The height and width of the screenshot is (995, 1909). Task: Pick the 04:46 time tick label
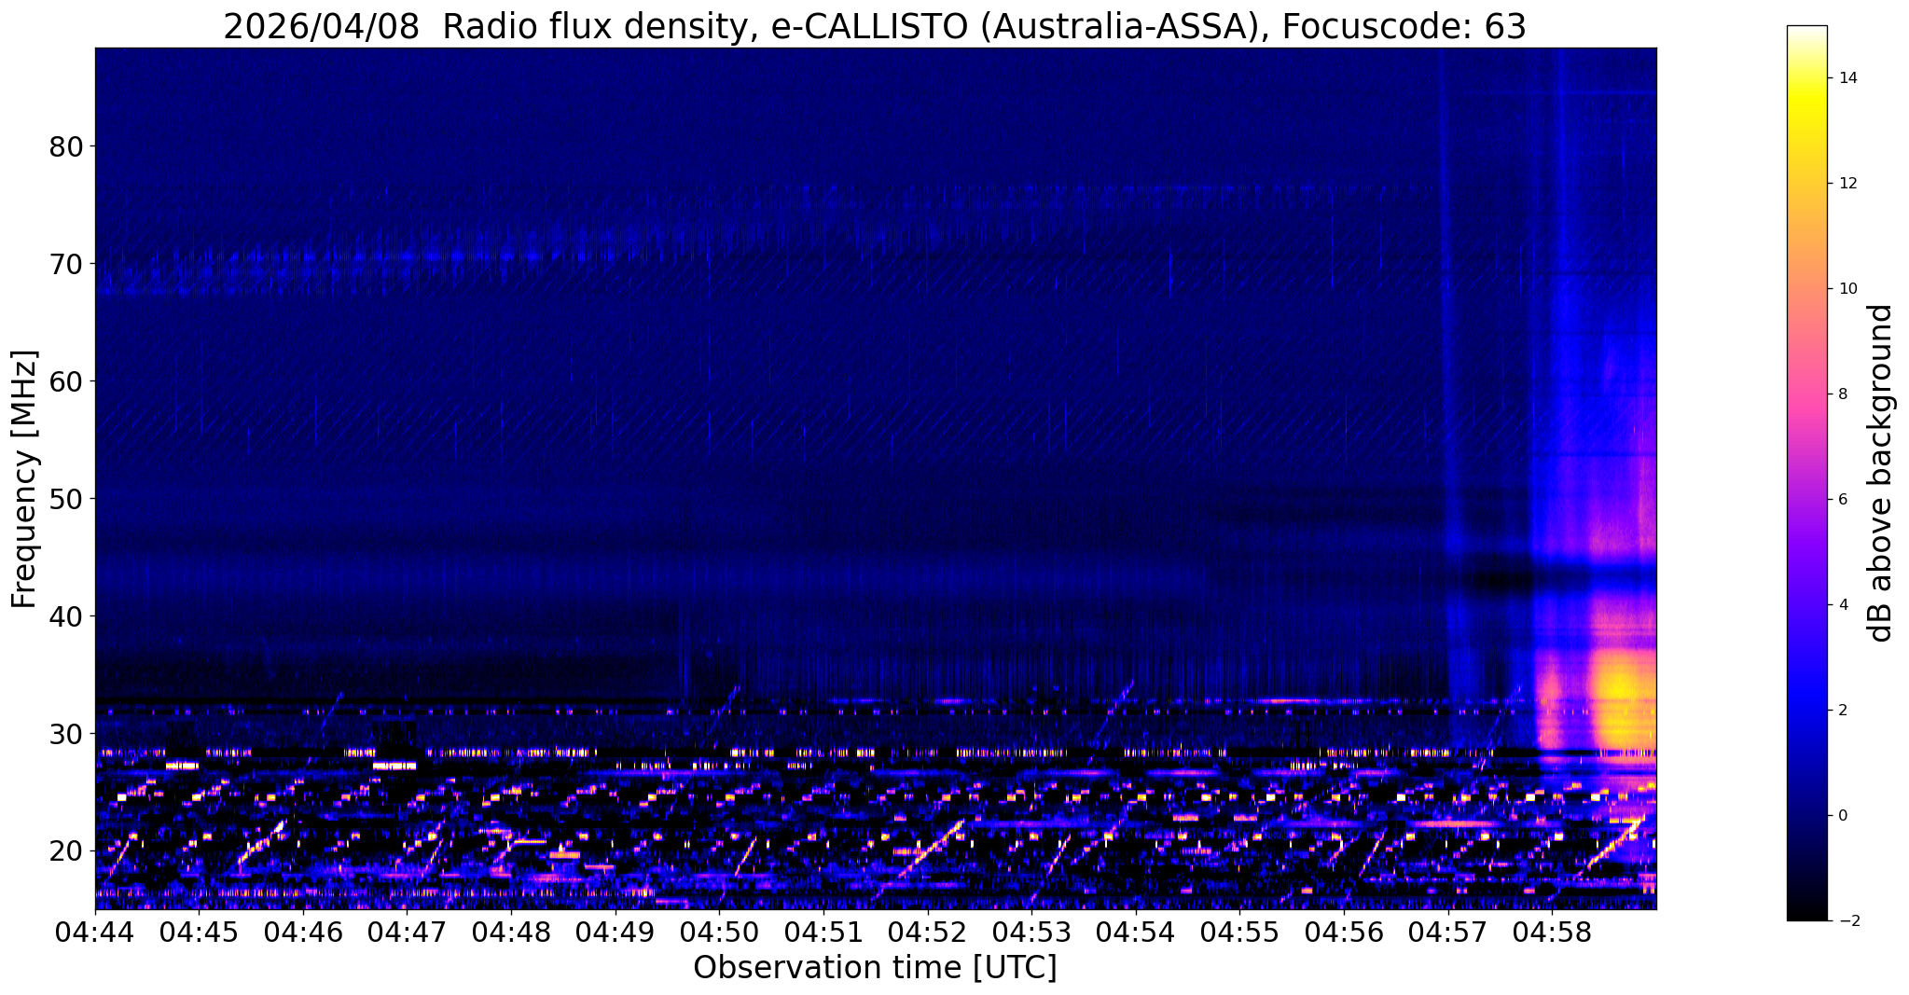click(x=303, y=932)
